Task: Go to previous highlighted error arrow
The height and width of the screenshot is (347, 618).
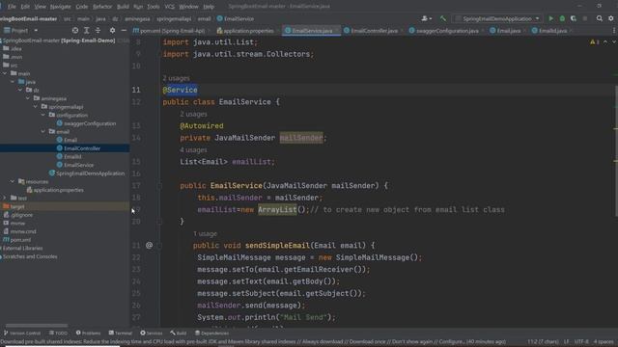Action: 605,41
